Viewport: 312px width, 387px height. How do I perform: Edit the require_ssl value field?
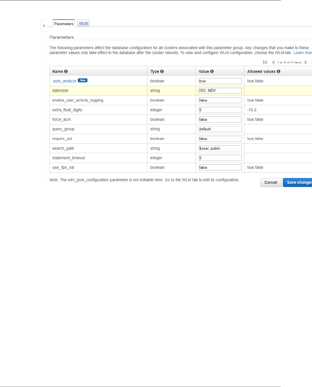pyautogui.click(x=220, y=139)
